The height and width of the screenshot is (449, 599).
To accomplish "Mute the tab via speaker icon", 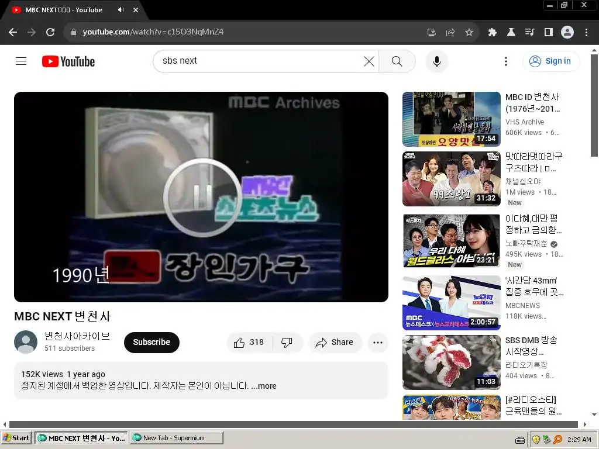I will [x=121, y=10].
